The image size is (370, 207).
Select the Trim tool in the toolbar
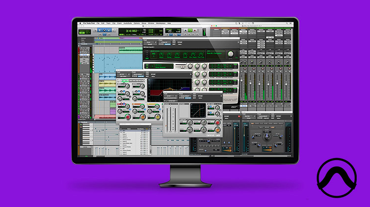tap(100, 30)
